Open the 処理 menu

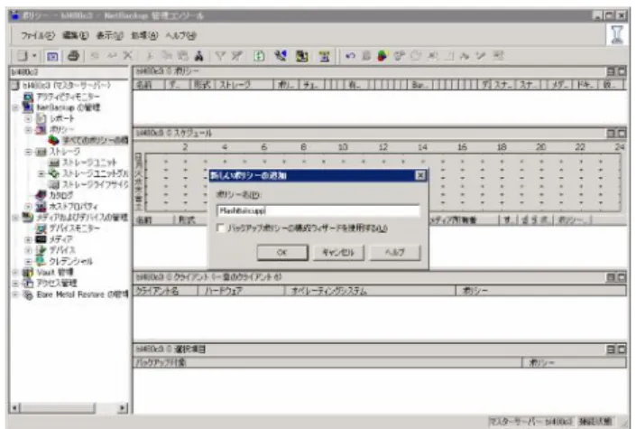point(144,36)
